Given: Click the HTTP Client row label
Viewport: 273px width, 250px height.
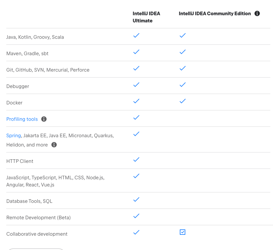Looking at the screenshot, I should click(20, 161).
